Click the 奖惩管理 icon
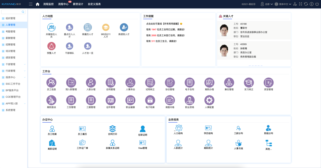Viewport: 321px width, 168px height. point(268,82)
